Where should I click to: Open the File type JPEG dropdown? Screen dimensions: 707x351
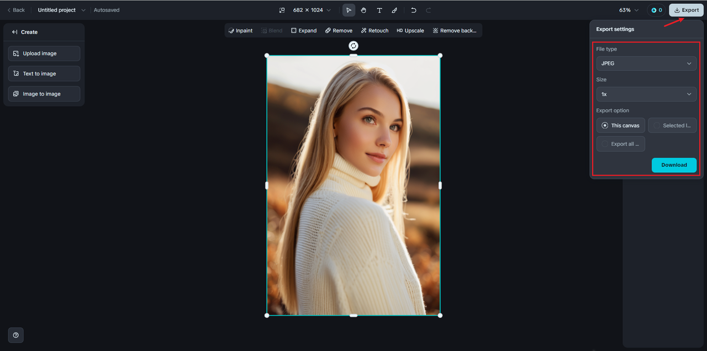pyautogui.click(x=646, y=63)
